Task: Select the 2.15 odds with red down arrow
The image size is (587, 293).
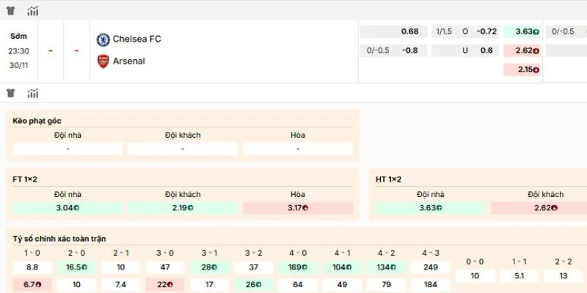Action: (x=522, y=70)
